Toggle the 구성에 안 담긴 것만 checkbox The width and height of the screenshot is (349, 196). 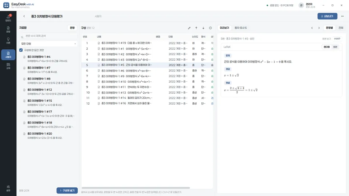(21, 50)
